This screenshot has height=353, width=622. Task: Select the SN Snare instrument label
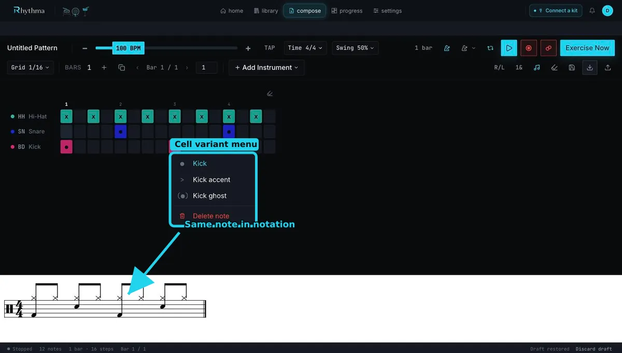(x=28, y=131)
